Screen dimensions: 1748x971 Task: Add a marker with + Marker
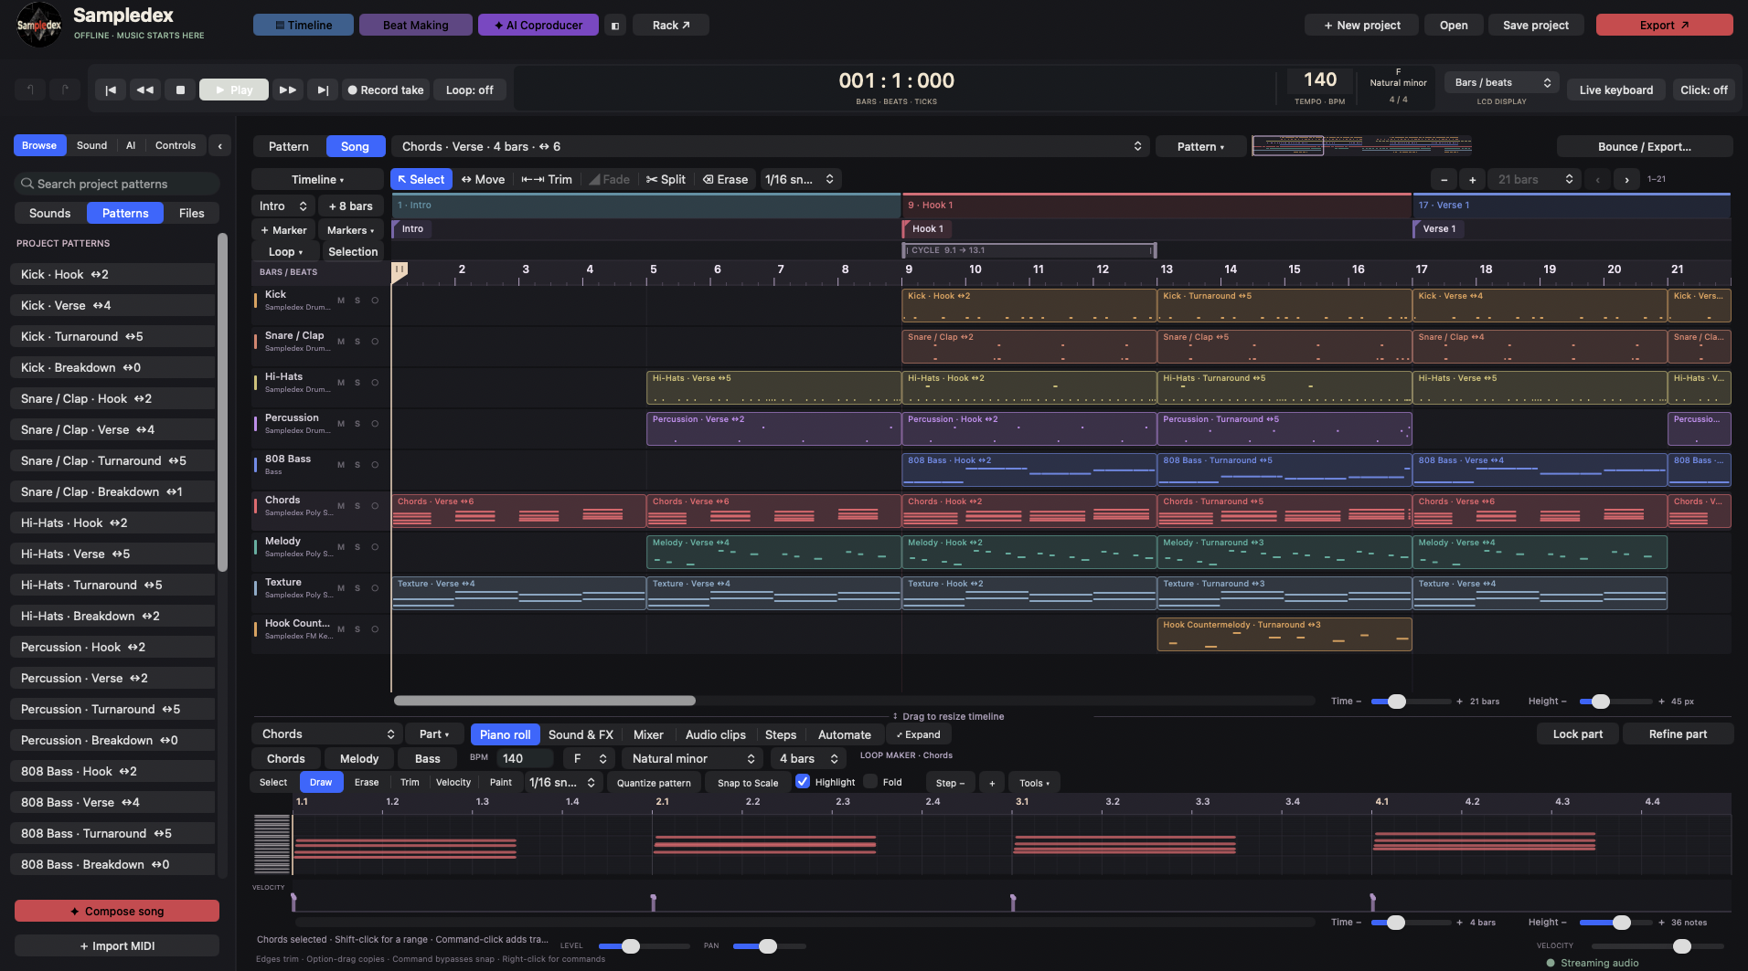283,230
